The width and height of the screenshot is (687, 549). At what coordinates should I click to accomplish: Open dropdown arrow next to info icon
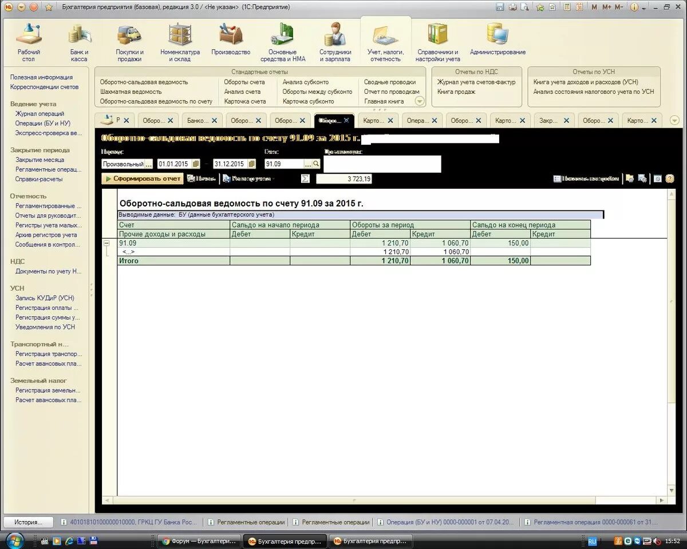point(645,7)
